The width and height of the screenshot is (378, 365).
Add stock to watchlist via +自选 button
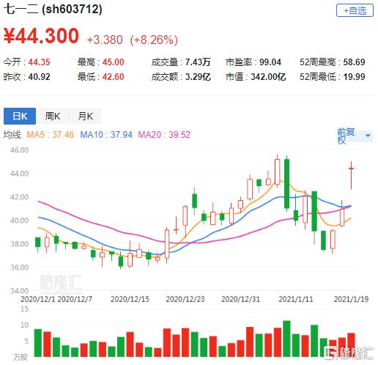click(x=355, y=10)
